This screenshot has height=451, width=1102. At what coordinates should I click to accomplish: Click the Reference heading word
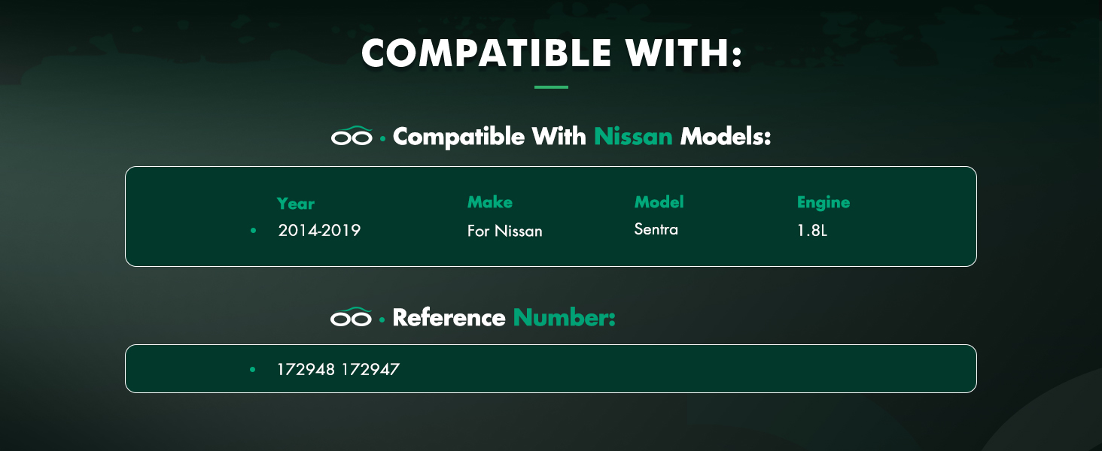click(449, 318)
